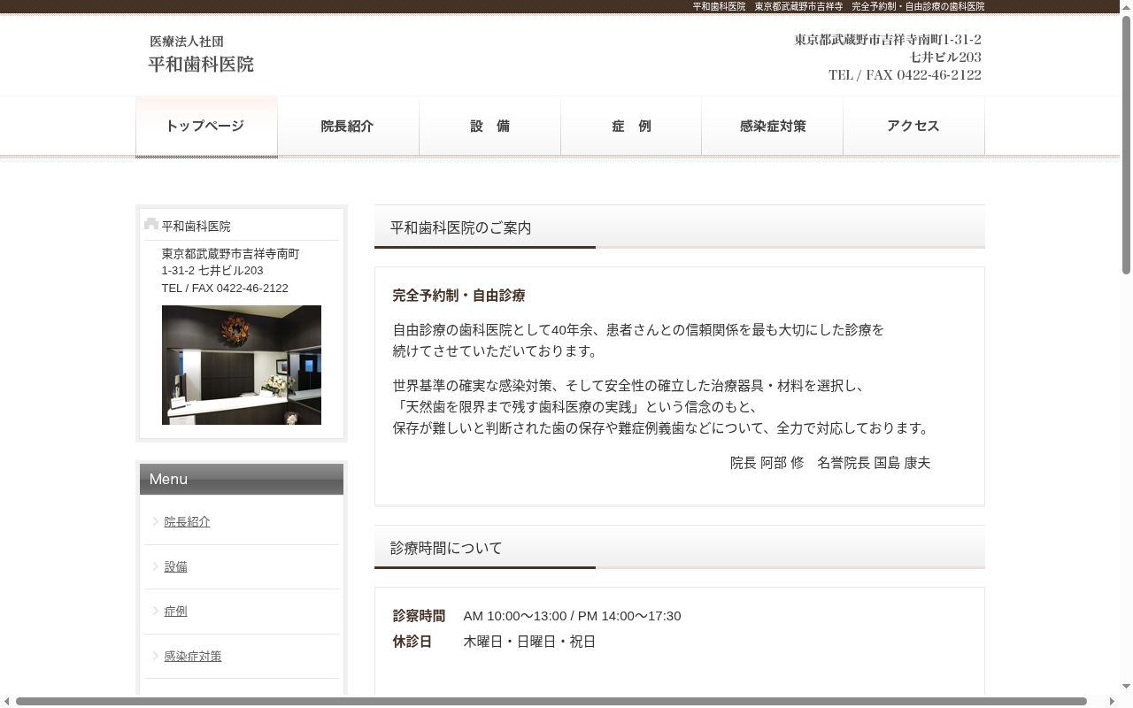Screen dimensions: 1133x708
Task: Click the scroll down arrow
Action: tap(1126, 687)
